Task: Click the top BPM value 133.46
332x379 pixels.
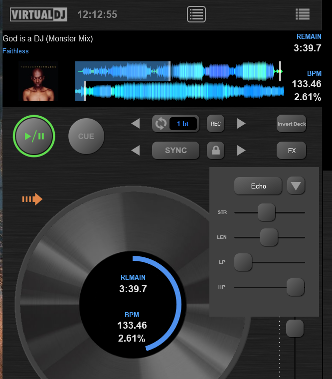Action: click(307, 84)
